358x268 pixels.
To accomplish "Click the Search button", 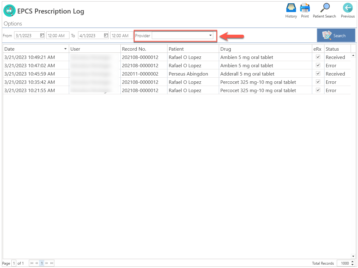I will (336, 35).
